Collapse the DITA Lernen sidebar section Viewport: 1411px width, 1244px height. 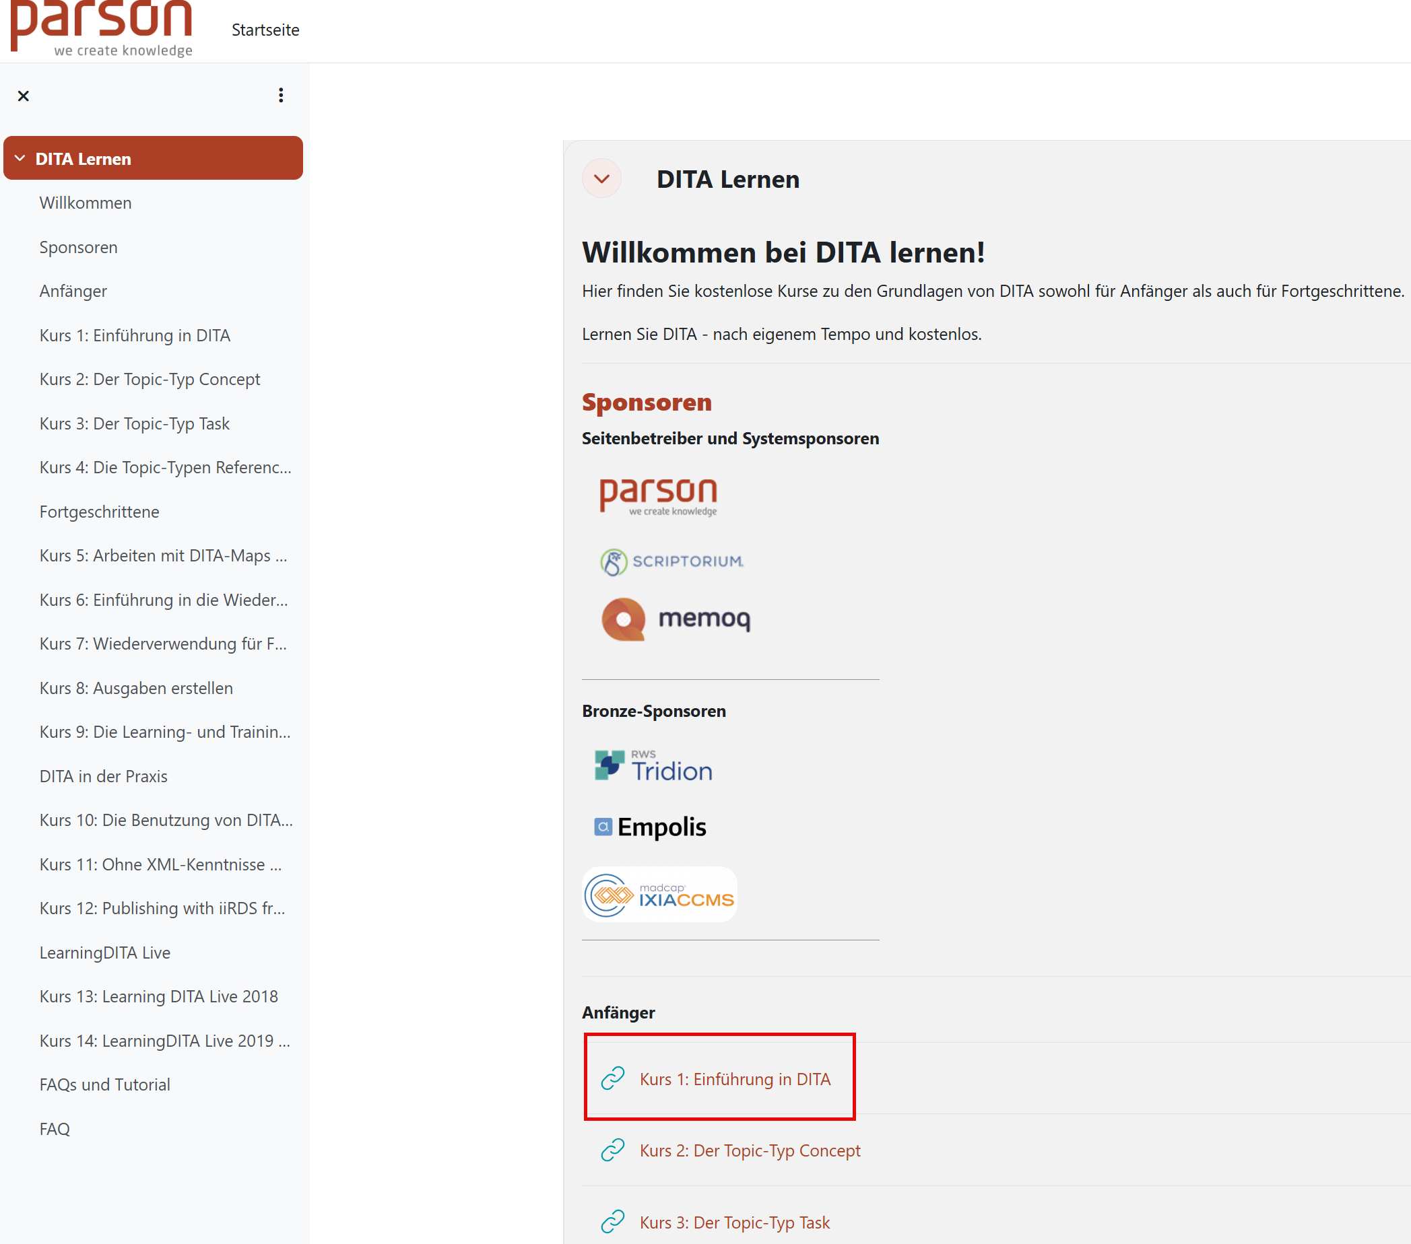[20, 159]
